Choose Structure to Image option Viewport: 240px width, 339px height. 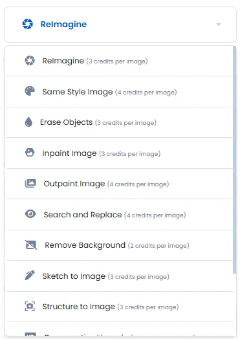tap(120, 307)
